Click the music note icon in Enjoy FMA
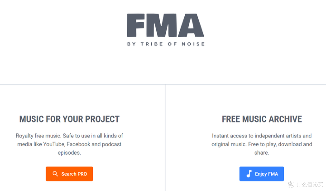This screenshot has height=191, width=326. [249, 174]
